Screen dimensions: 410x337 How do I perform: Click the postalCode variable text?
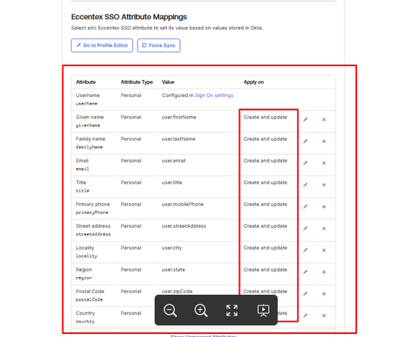tap(89, 299)
